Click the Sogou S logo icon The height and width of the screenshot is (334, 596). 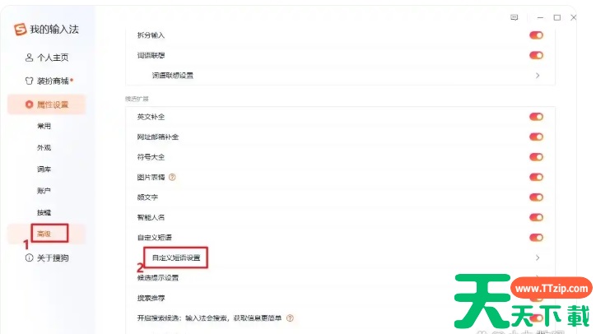20,30
